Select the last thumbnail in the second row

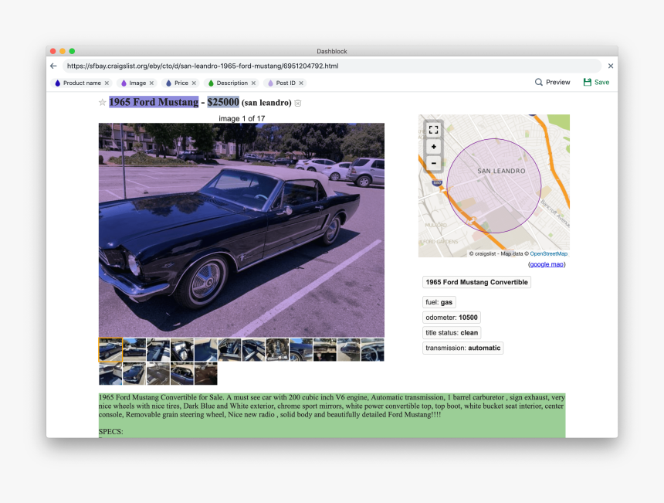(x=206, y=373)
